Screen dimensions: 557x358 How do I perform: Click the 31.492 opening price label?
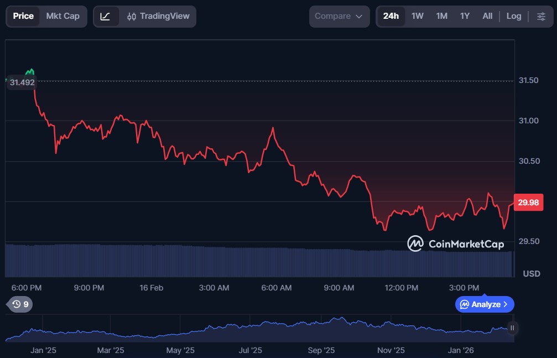pos(22,82)
